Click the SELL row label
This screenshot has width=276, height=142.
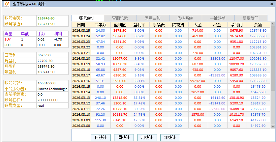(8, 45)
